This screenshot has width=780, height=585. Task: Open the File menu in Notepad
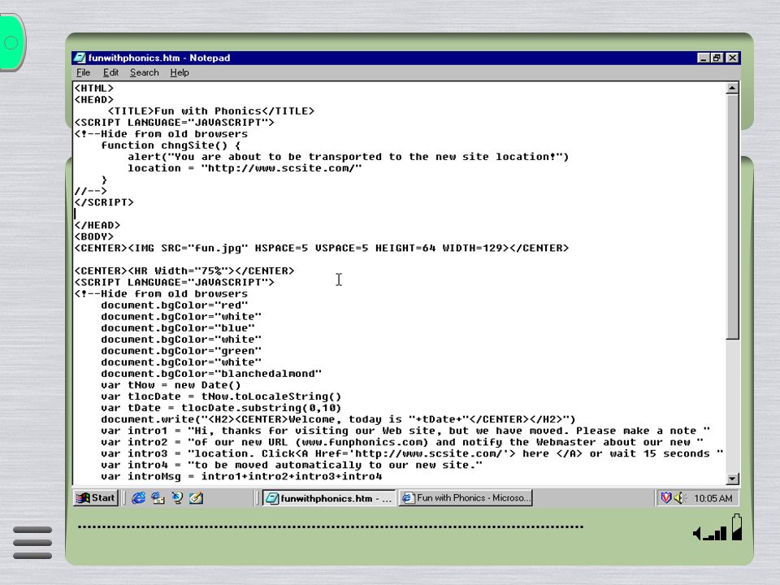83,72
